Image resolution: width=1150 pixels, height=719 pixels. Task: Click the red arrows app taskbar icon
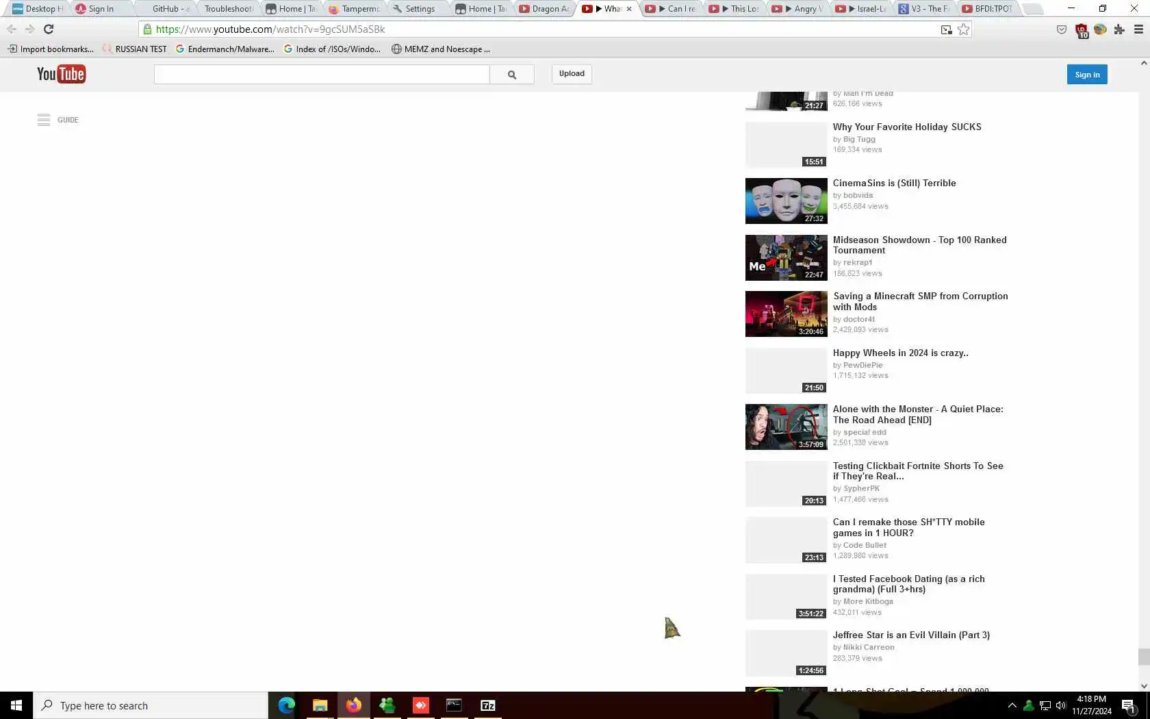pyautogui.click(x=420, y=705)
